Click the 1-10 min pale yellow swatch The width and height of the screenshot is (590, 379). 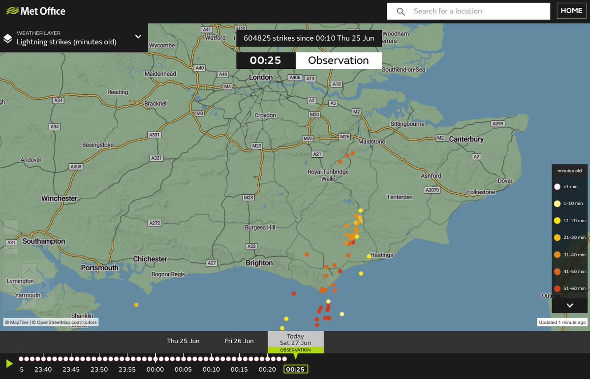(557, 204)
